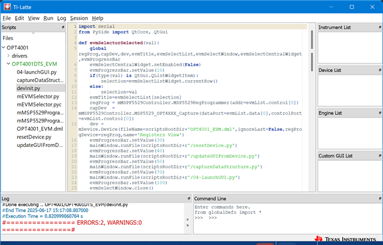Click 'evmSelectWindow.close()' code line
Image resolution: width=383 pixels, height=245 pixels.
pos(121,188)
